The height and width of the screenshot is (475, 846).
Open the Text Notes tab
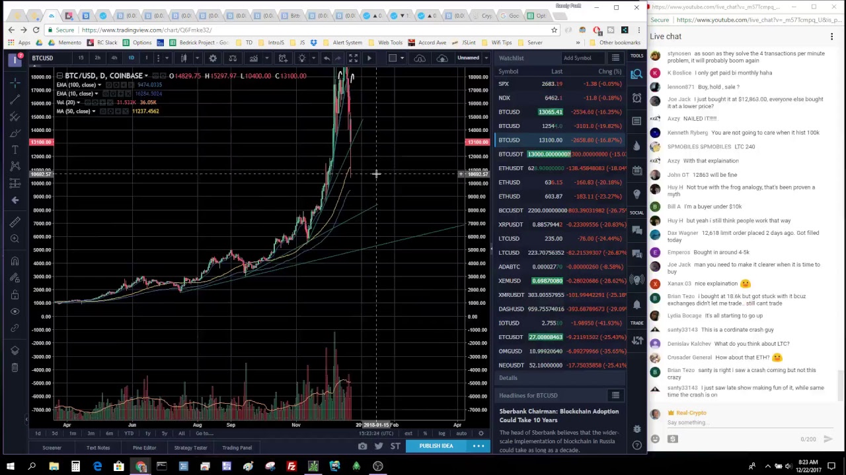tap(98, 447)
